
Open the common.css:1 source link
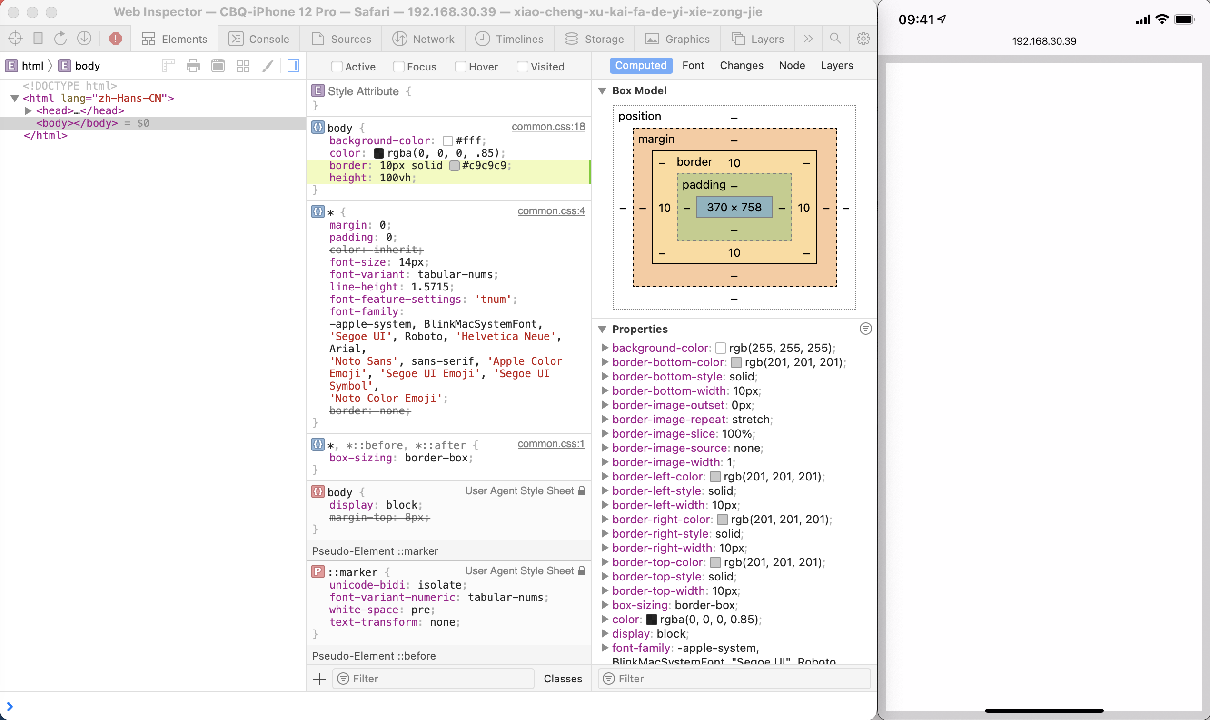click(x=551, y=444)
